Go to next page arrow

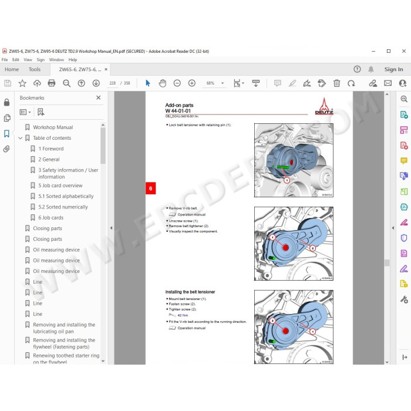pos(96,83)
